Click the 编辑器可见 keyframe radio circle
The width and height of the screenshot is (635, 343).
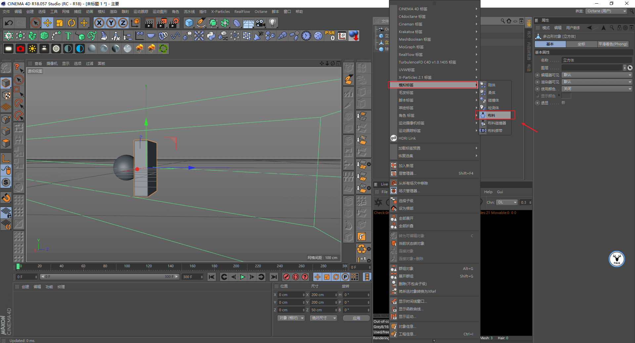537,75
